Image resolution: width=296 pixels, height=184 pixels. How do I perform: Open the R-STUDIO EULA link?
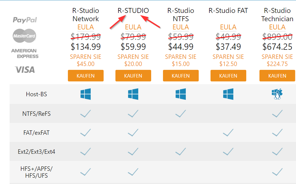point(133,27)
